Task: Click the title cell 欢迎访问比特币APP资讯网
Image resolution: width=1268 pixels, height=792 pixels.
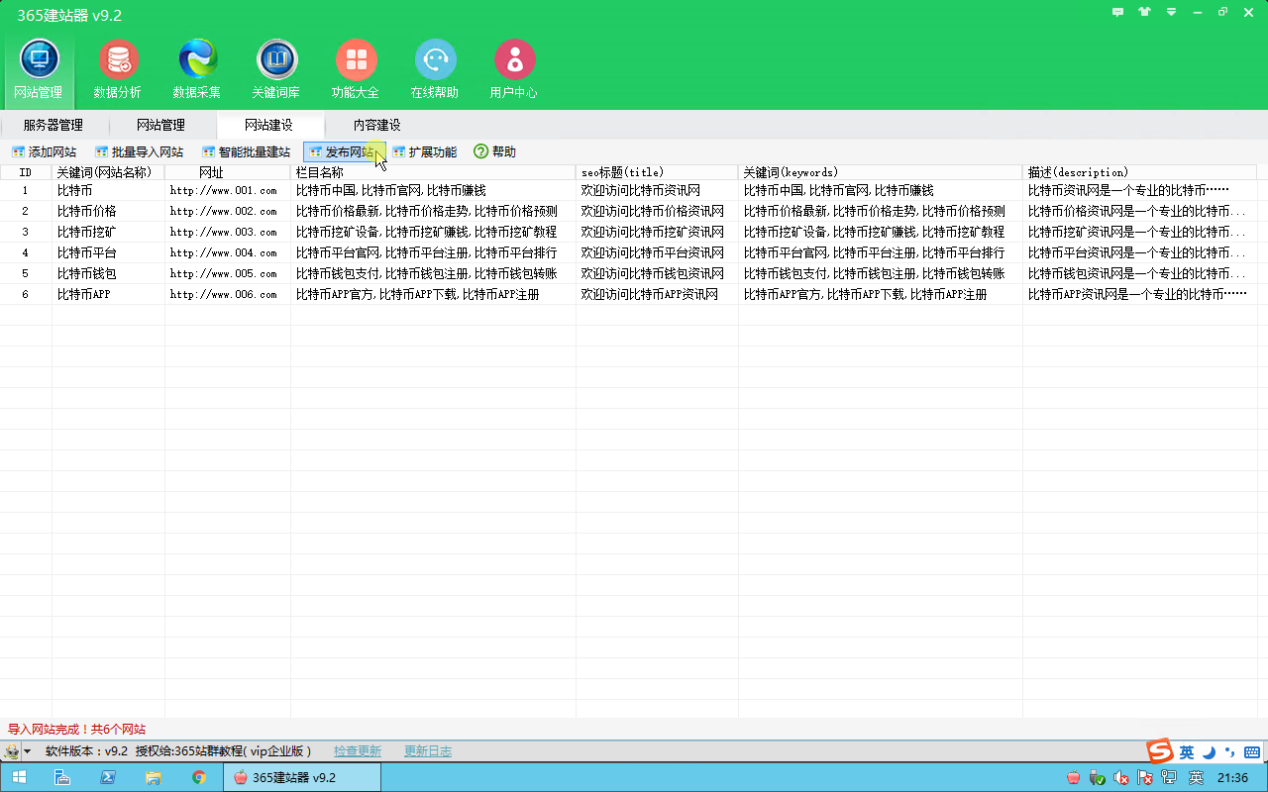Action: (x=657, y=294)
